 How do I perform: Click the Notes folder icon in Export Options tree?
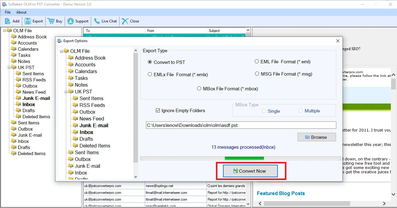click(71, 85)
